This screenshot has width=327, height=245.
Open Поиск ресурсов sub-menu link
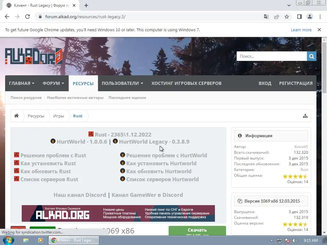26,98
